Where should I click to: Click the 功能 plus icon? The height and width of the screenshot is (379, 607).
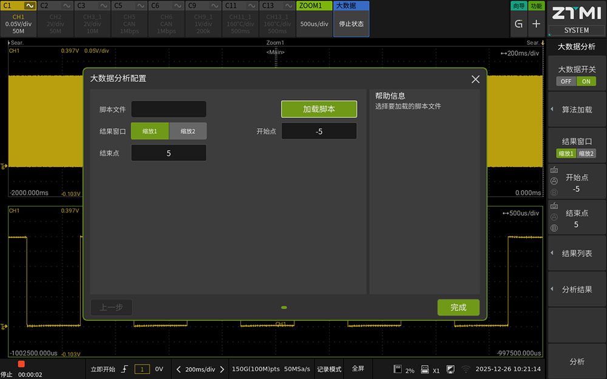(x=536, y=24)
